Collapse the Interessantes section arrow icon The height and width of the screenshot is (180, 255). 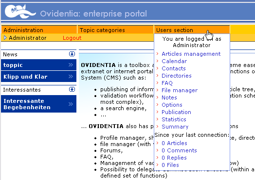click(72, 89)
